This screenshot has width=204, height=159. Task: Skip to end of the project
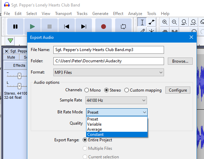pos(84,27)
